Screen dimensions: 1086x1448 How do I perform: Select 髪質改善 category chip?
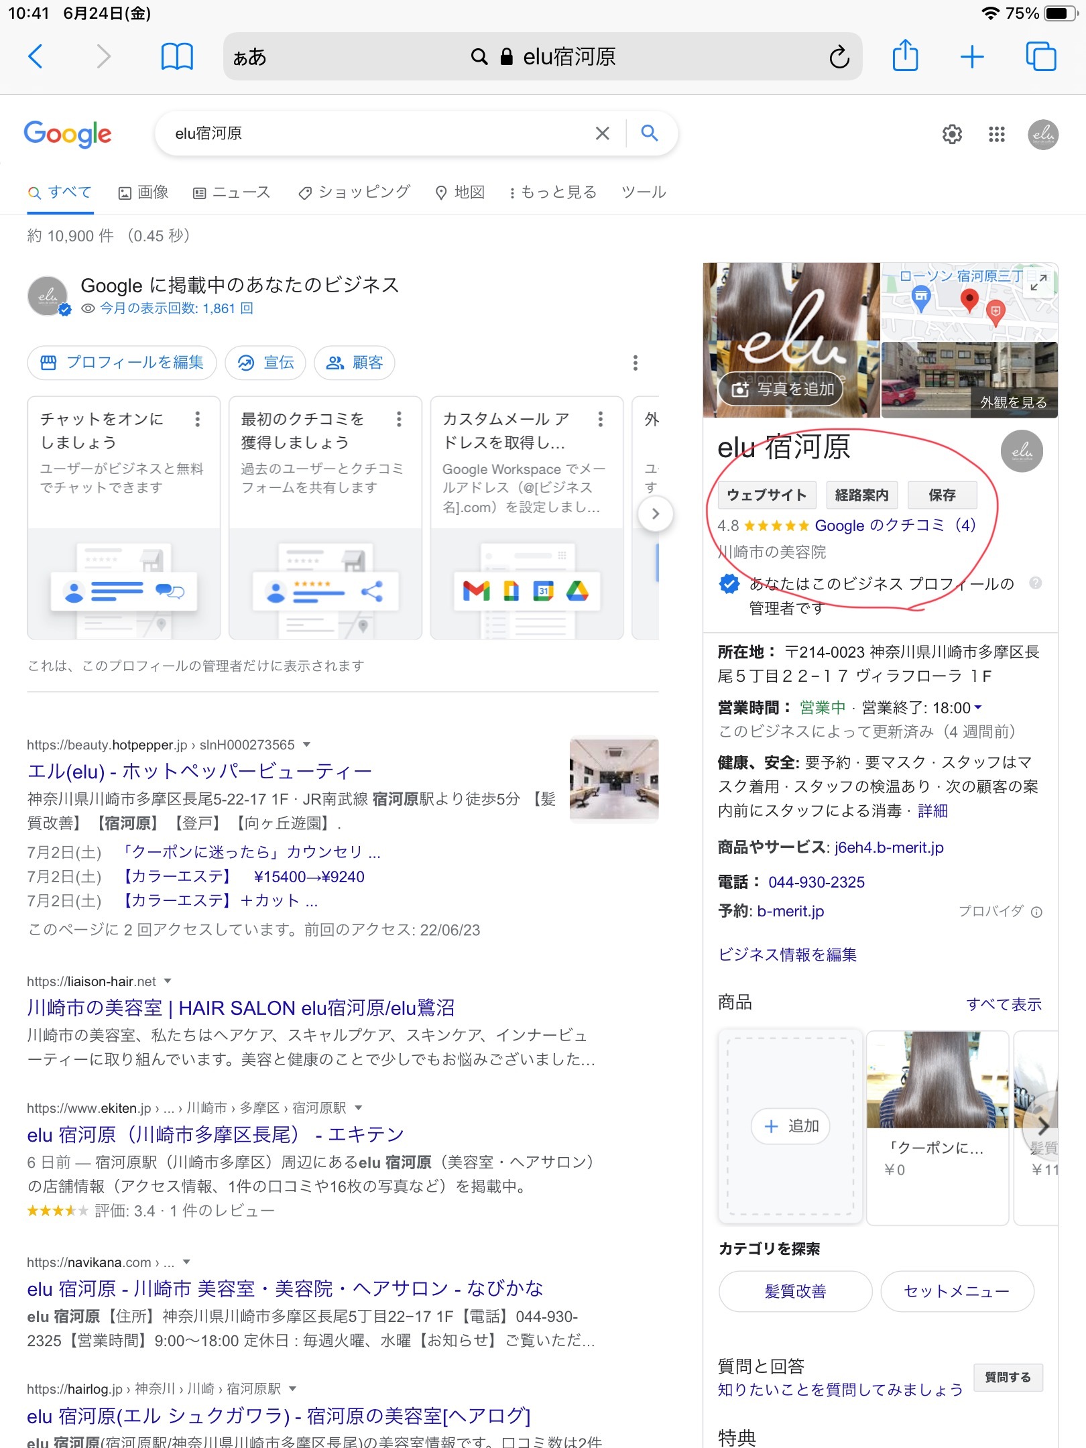795,1291
